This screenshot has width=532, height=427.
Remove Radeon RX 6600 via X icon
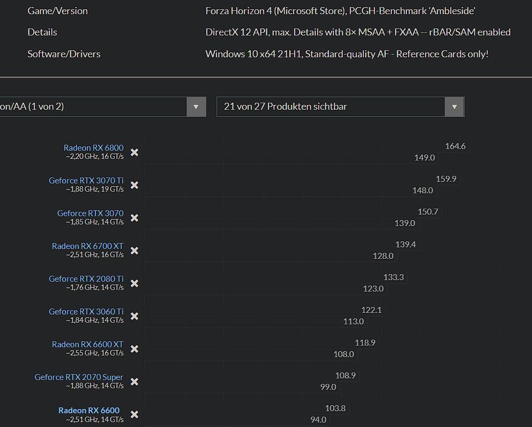point(134,414)
